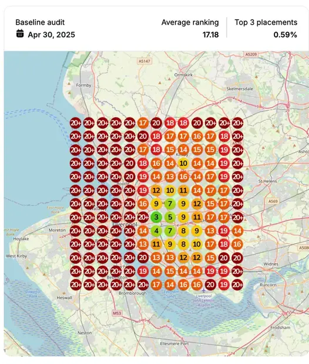Click the 'Average ranking' label

[190, 22]
